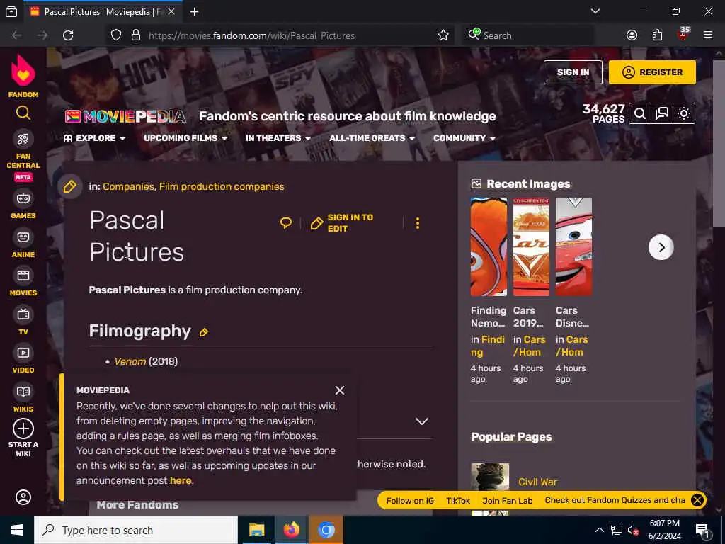
Task: Dismiss the yellow Fandom promo bar
Action: [697, 500]
